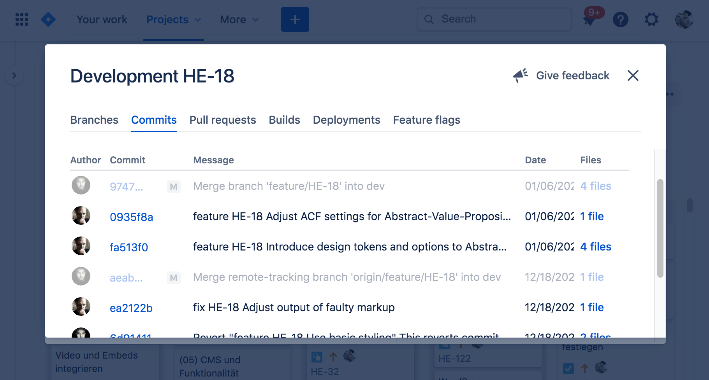Image resolution: width=709 pixels, height=380 pixels.
Task: Click the Commit column header
Action: point(127,160)
